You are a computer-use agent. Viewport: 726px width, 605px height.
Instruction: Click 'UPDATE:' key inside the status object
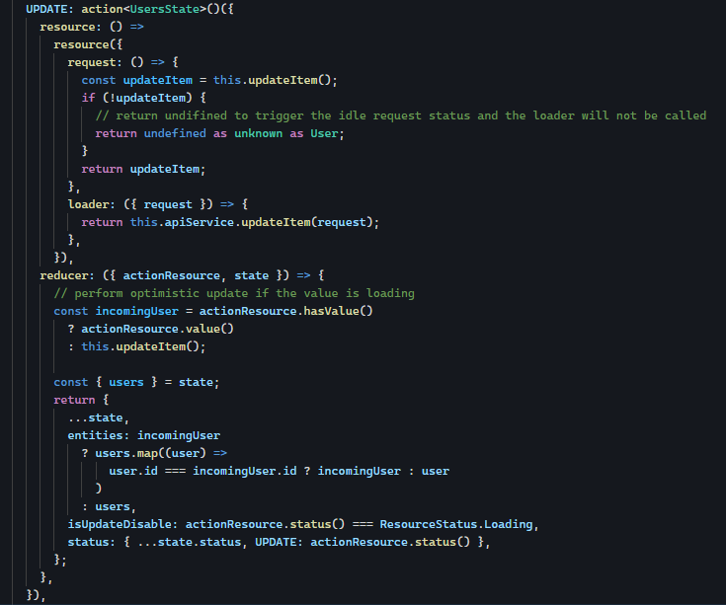280,542
